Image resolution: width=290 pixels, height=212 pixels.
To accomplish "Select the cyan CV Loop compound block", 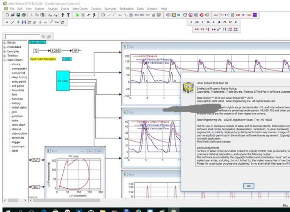I will tap(63, 81).
